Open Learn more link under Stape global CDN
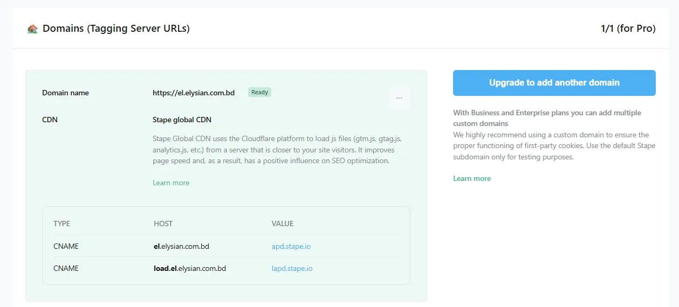This screenshot has height=307, width=679. point(171,183)
